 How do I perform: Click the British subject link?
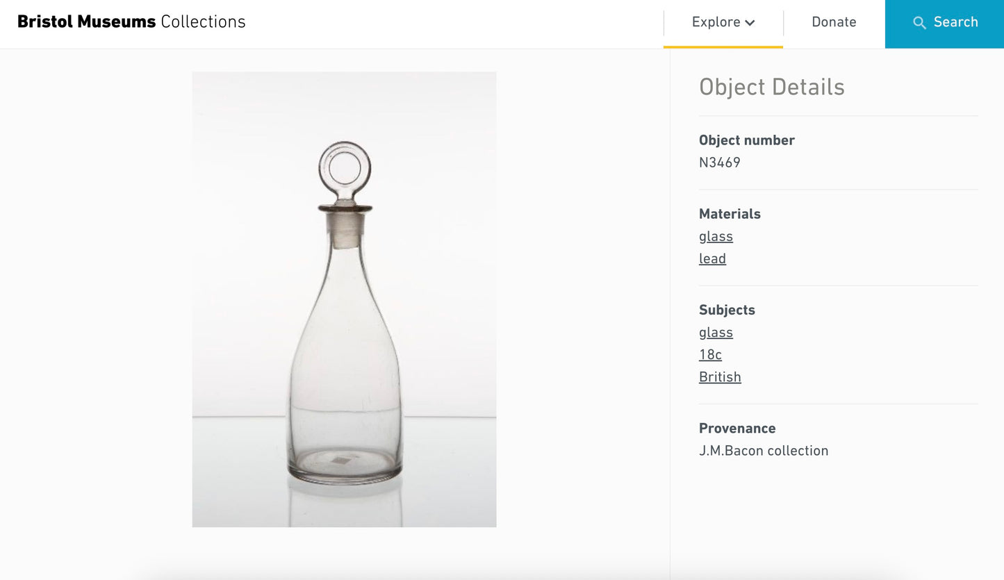[720, 377]
